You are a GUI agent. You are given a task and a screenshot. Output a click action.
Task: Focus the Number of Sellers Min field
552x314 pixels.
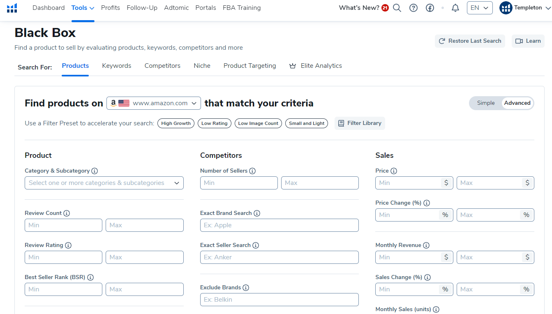pyautogui.click(x=239, y=183)
